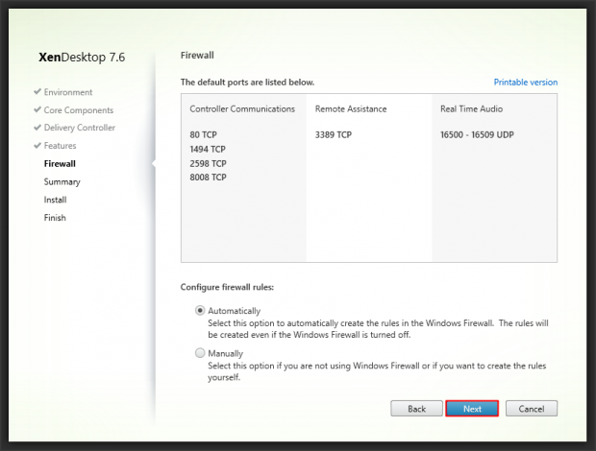
Task: Select the Manually firewall rules option
Action: (x=200, y=353)
